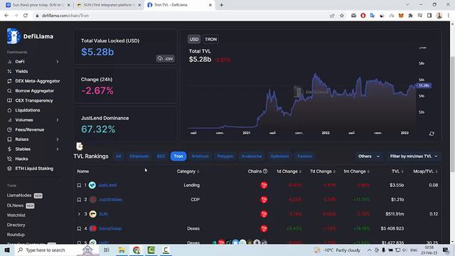
Task: Expand the DeFi sidebar submenu
Action: tap(58, 62)
